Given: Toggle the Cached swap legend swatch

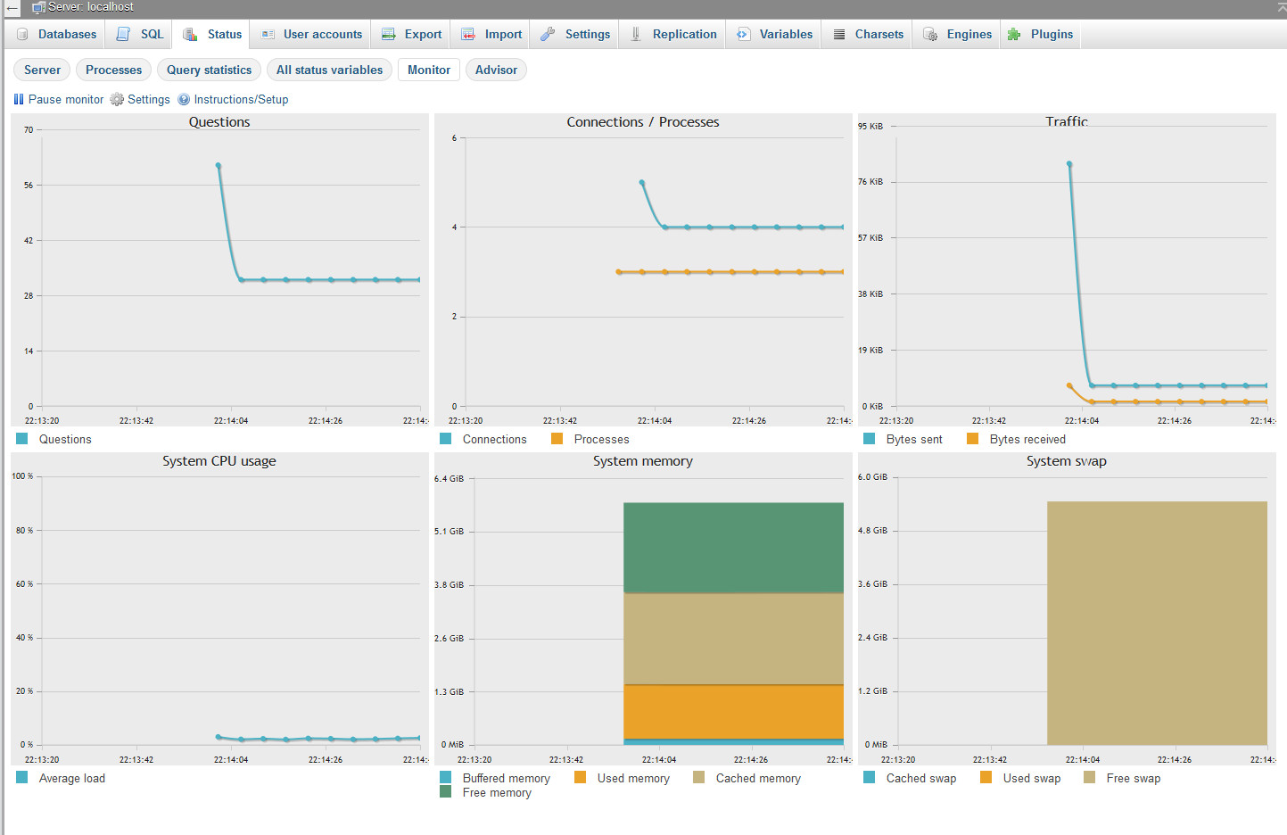Looking at the screenshot, I should (x=869, y=777).
